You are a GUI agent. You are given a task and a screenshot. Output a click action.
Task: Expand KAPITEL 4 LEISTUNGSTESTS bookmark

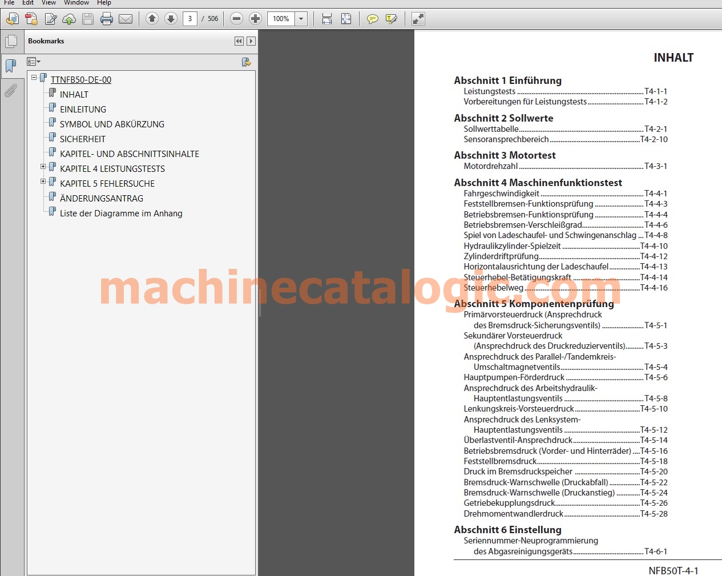tap(43, 166)
